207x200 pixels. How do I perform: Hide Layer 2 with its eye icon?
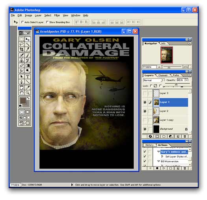(x=145, y=111)
